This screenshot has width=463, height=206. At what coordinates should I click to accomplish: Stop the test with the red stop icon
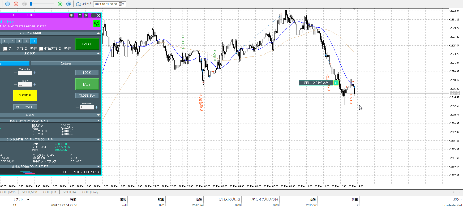click(x=16, y=4)
